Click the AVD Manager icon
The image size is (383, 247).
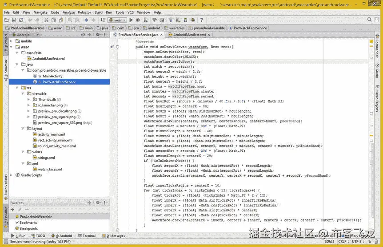178,20
